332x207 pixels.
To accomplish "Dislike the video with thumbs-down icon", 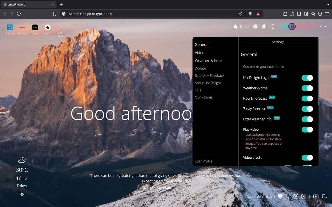I will click(288, 196).
